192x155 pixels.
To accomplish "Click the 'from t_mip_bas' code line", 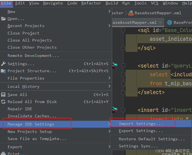I will 171,83.
